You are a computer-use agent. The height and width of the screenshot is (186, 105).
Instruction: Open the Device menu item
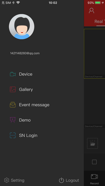26,74
